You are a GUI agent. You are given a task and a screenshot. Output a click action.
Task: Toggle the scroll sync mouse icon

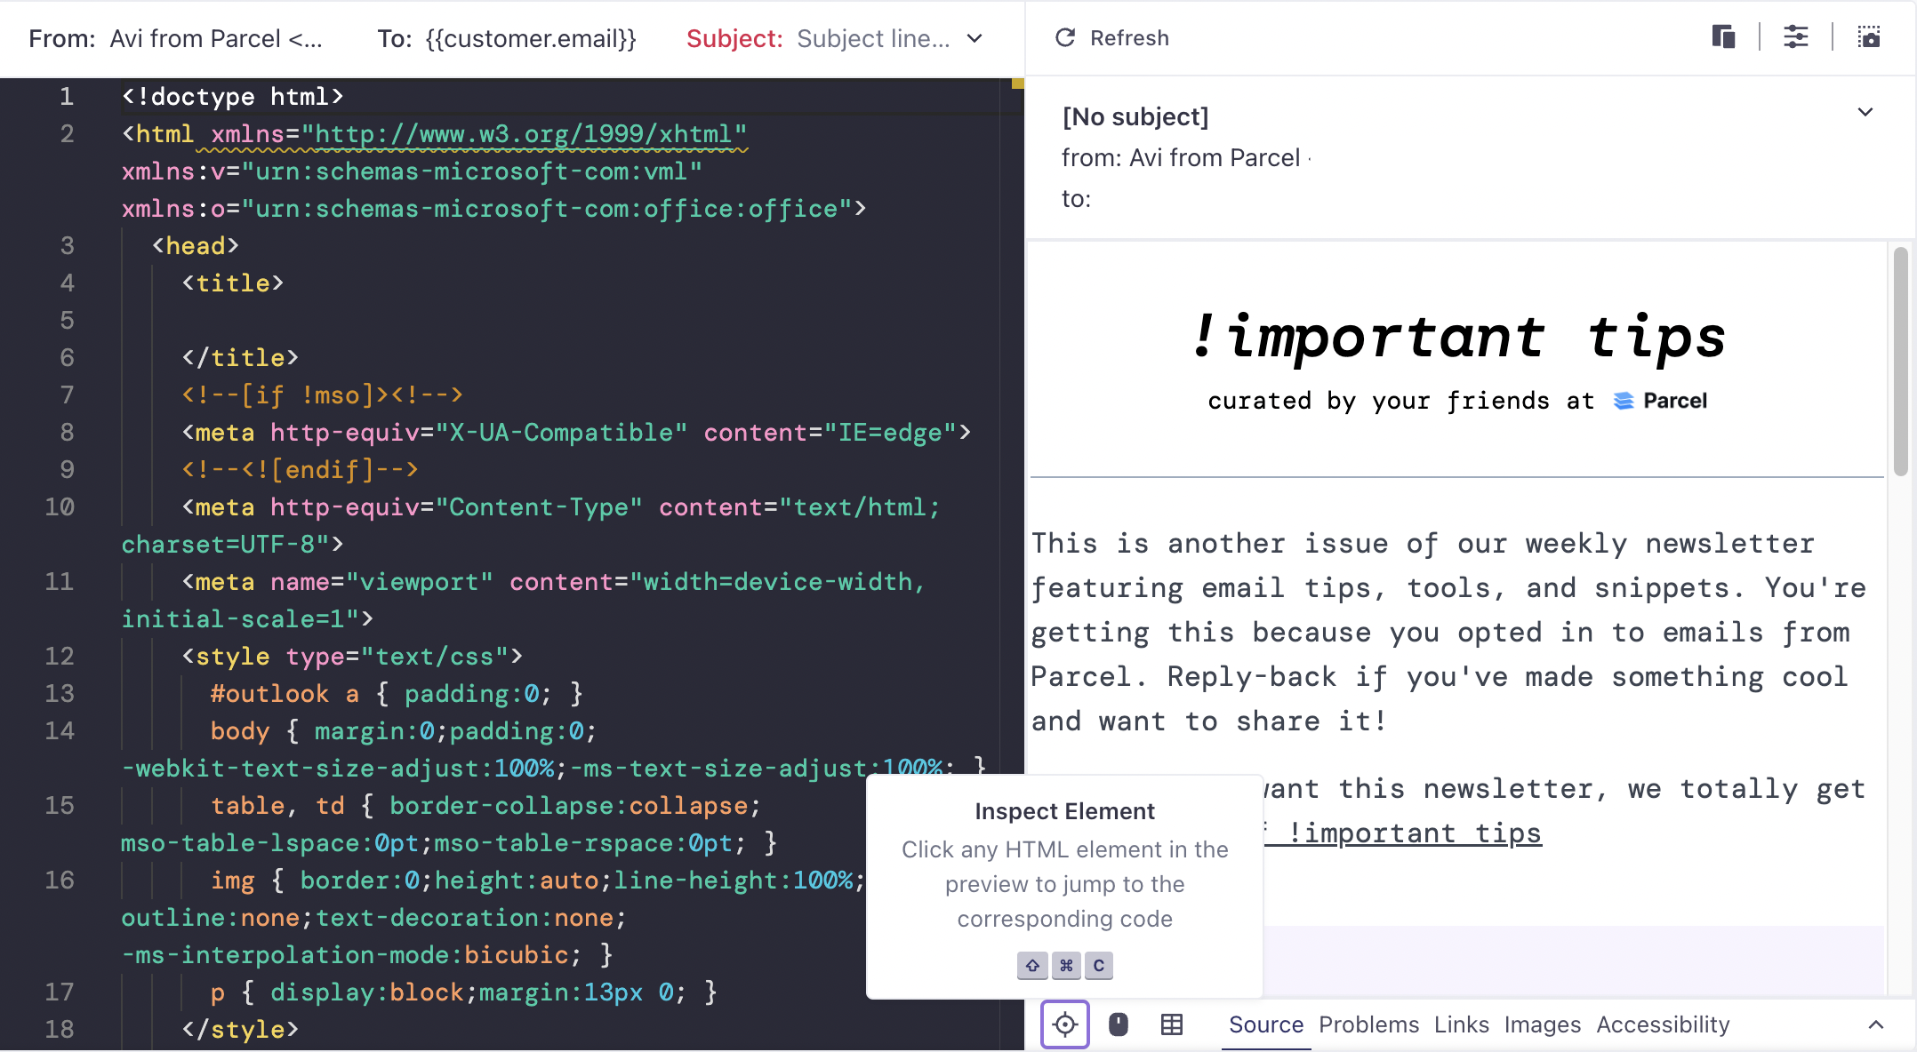(1119, 1024)
